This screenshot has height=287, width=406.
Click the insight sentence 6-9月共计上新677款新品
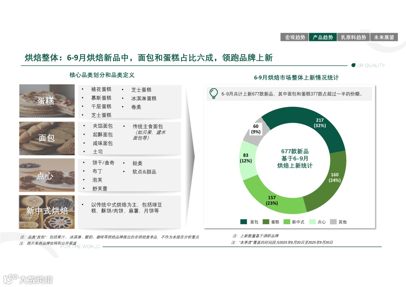coord(292,94)
